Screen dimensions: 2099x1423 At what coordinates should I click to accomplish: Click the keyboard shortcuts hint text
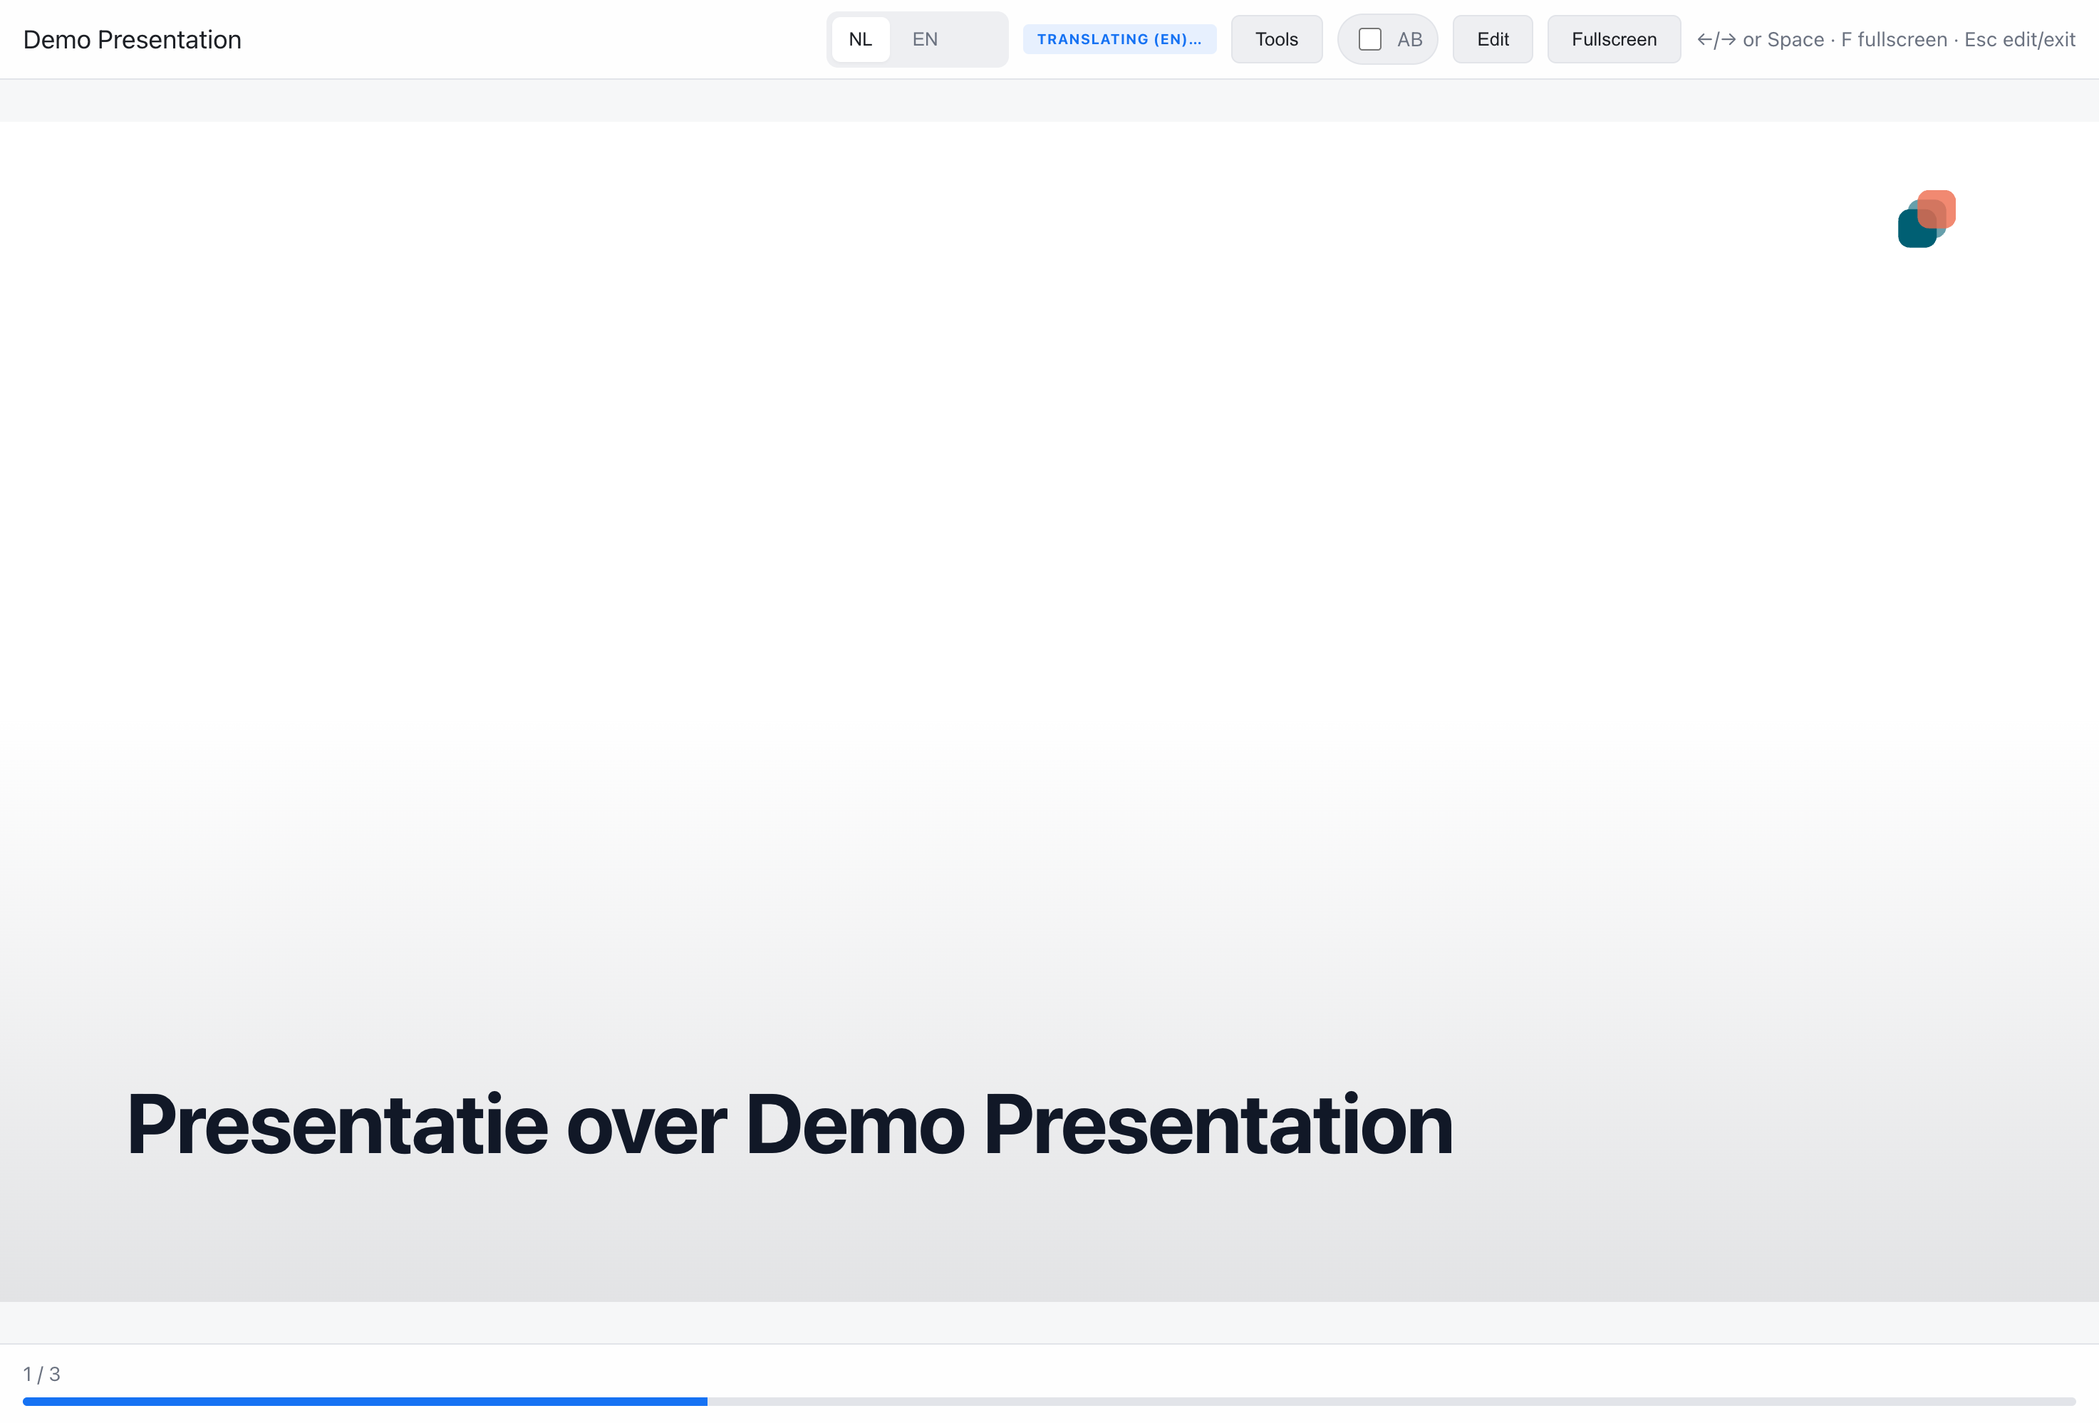coord(1885,40)
